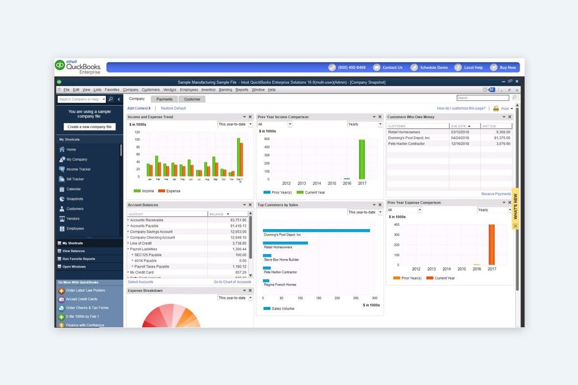The width and height of the screenshot is (578, 385).
Task: Open the Inventory menu
Action: pyautogui.click(x=208, y=90)
